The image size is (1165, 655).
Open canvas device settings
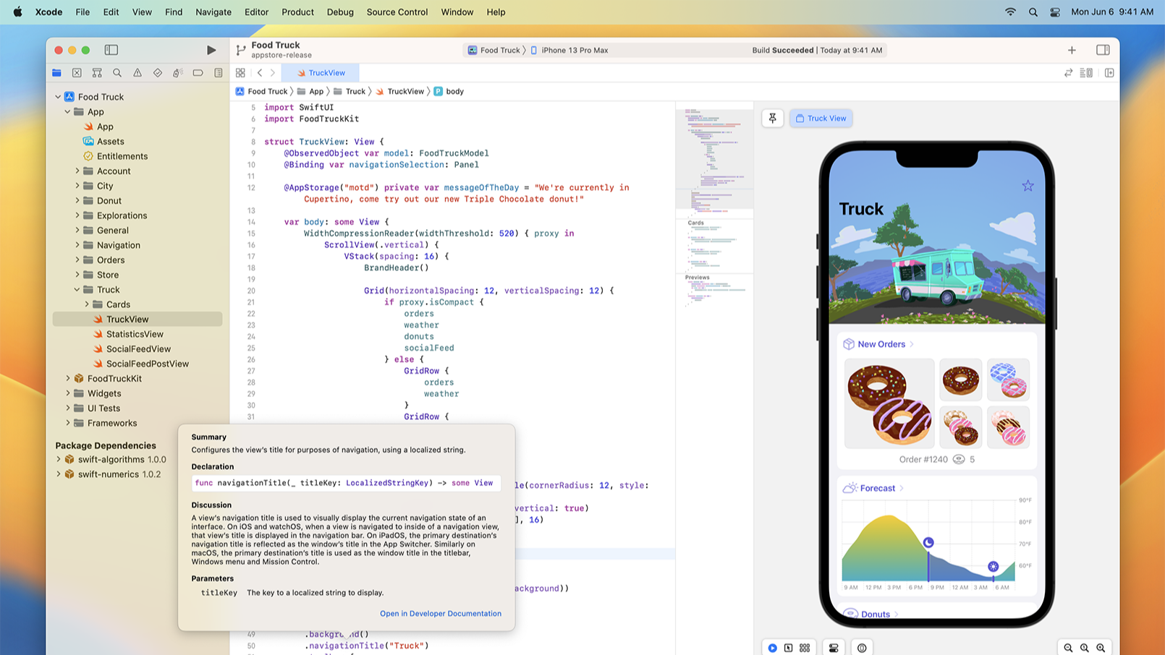pos(834,648)
